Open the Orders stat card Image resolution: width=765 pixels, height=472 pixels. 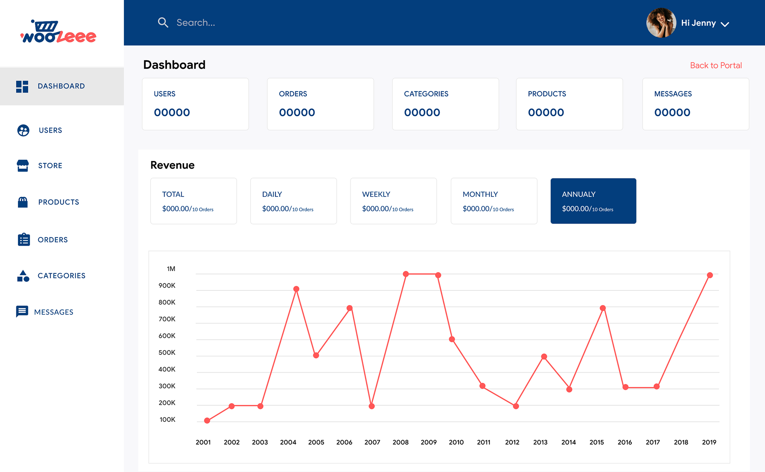coord(320,104)
